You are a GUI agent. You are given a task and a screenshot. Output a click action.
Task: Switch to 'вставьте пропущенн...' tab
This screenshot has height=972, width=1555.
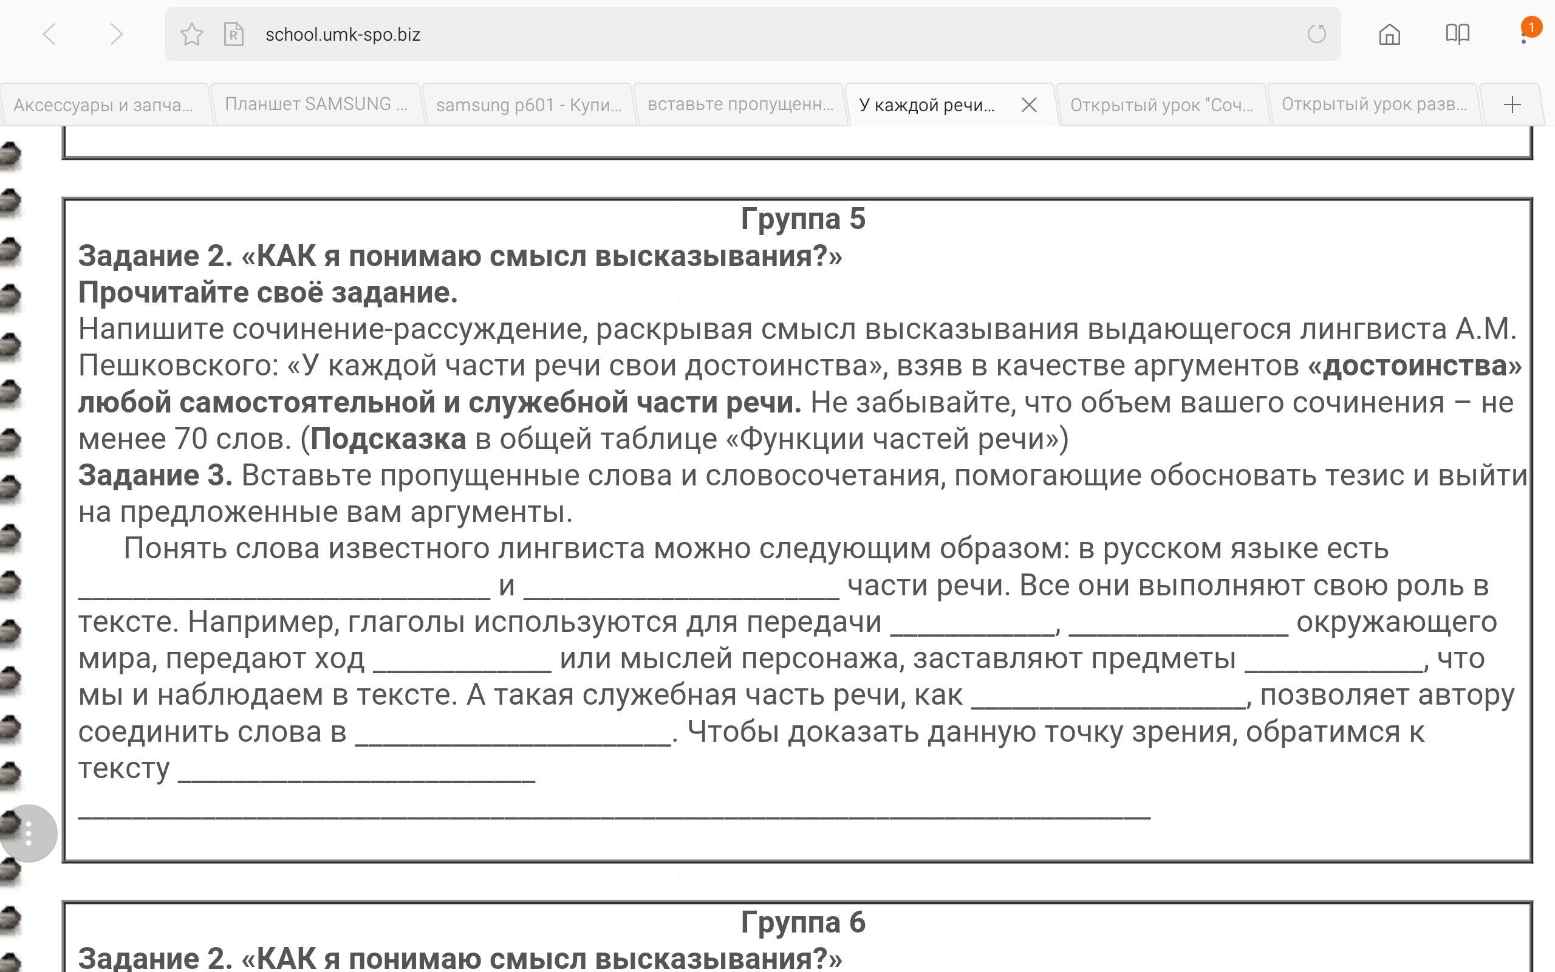740,104
